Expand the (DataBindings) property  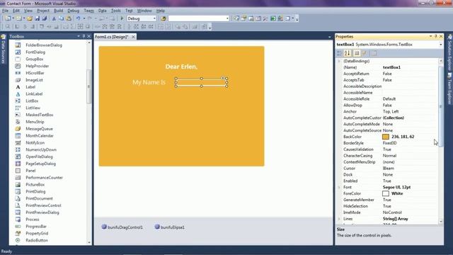[x=339, y=61]
